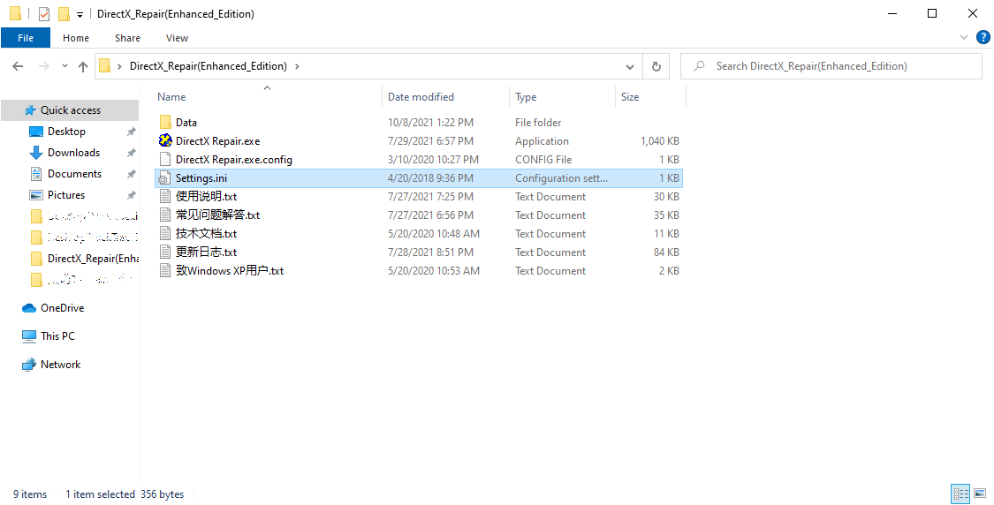The image size is (994, 505).
Task: Click the Properties quick access toolbar icon
Action: [x=44, y=14]
